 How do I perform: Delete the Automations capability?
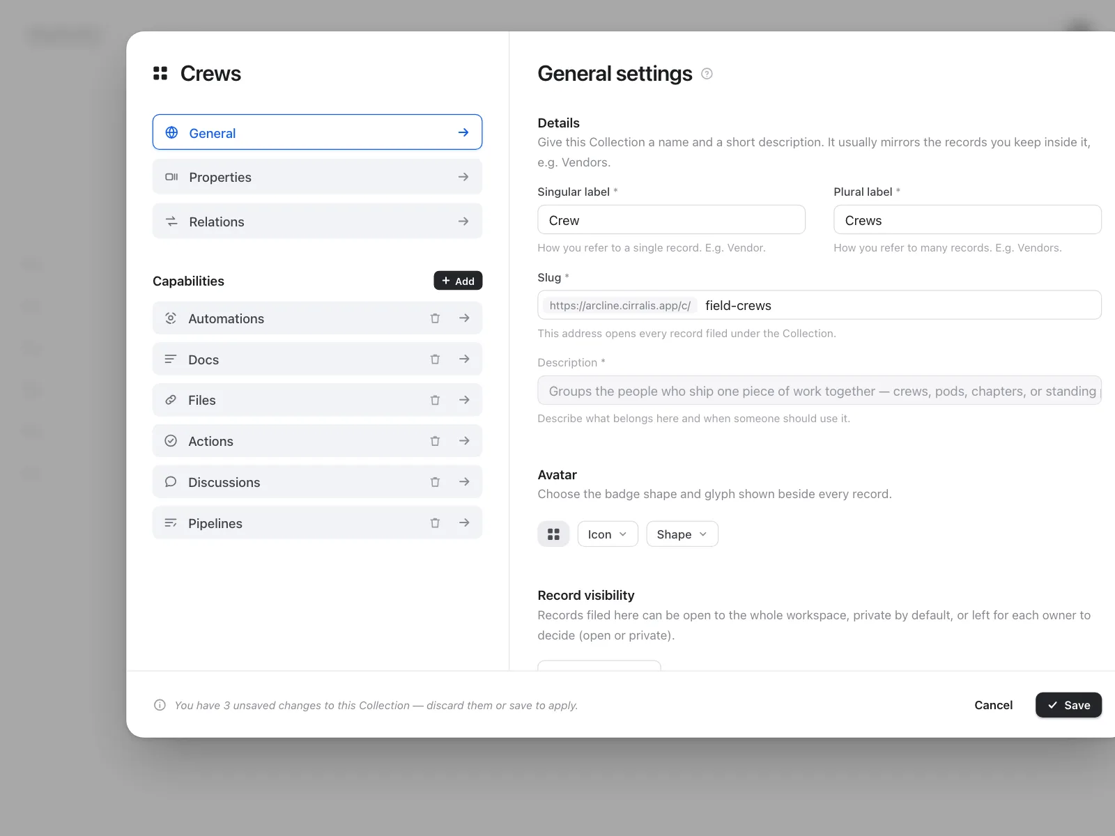tap(435, 318)
